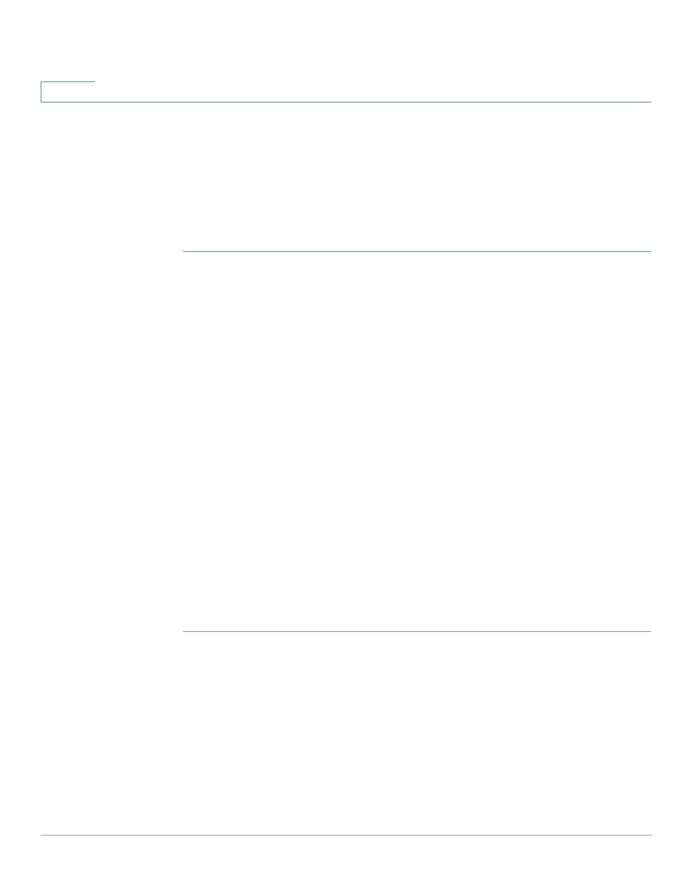
Task: Click the upper blue section divider line
Action: coord(417,251)
